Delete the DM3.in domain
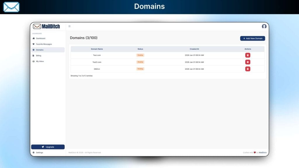 click(248, 69)
